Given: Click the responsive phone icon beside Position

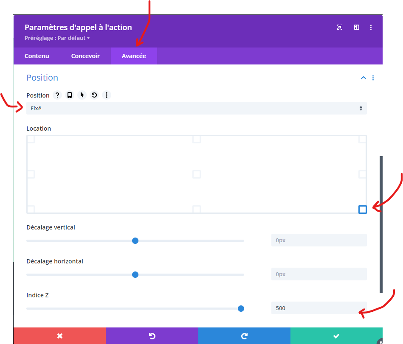Looking at the screenshot, I should 70,95.
